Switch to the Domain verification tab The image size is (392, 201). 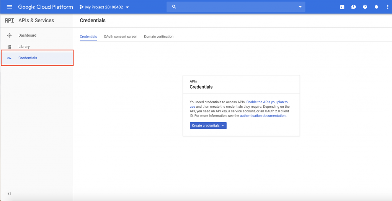pos(158,36)
